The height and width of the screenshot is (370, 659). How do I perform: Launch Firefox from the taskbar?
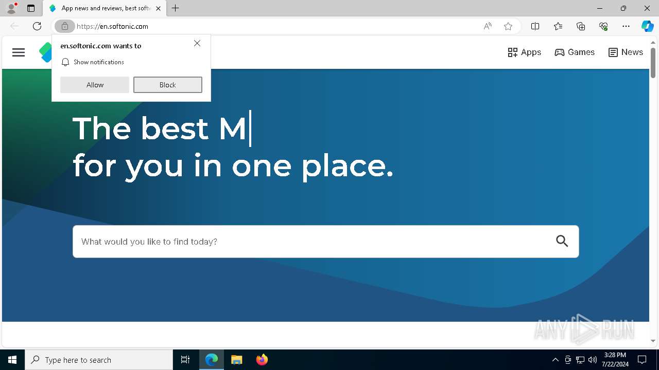click(x=262, y=360)
